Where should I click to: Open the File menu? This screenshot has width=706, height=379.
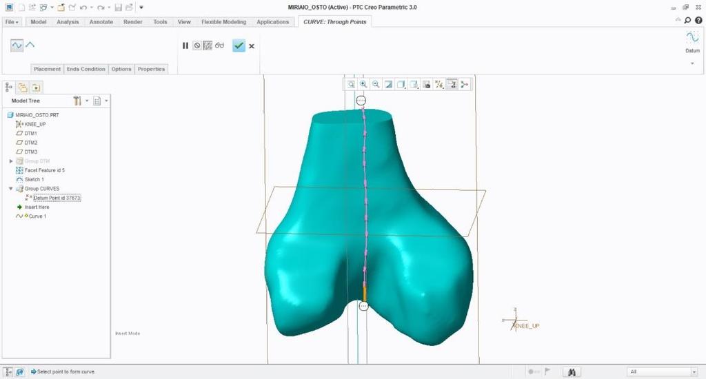[x=12, y=21]
